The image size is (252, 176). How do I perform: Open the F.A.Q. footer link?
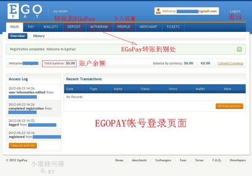tap(217, 160)
